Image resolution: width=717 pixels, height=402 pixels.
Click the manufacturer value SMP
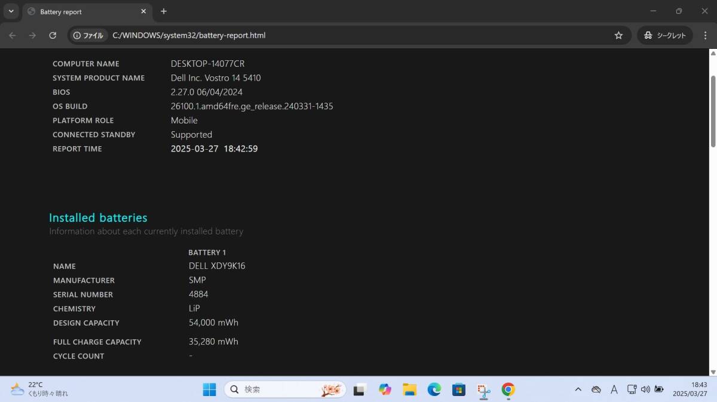(197, 280)
